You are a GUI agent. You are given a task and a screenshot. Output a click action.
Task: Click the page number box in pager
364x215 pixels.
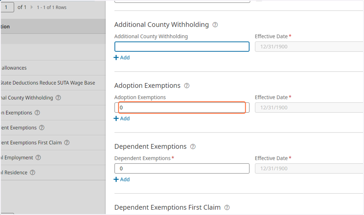point(7,7)
